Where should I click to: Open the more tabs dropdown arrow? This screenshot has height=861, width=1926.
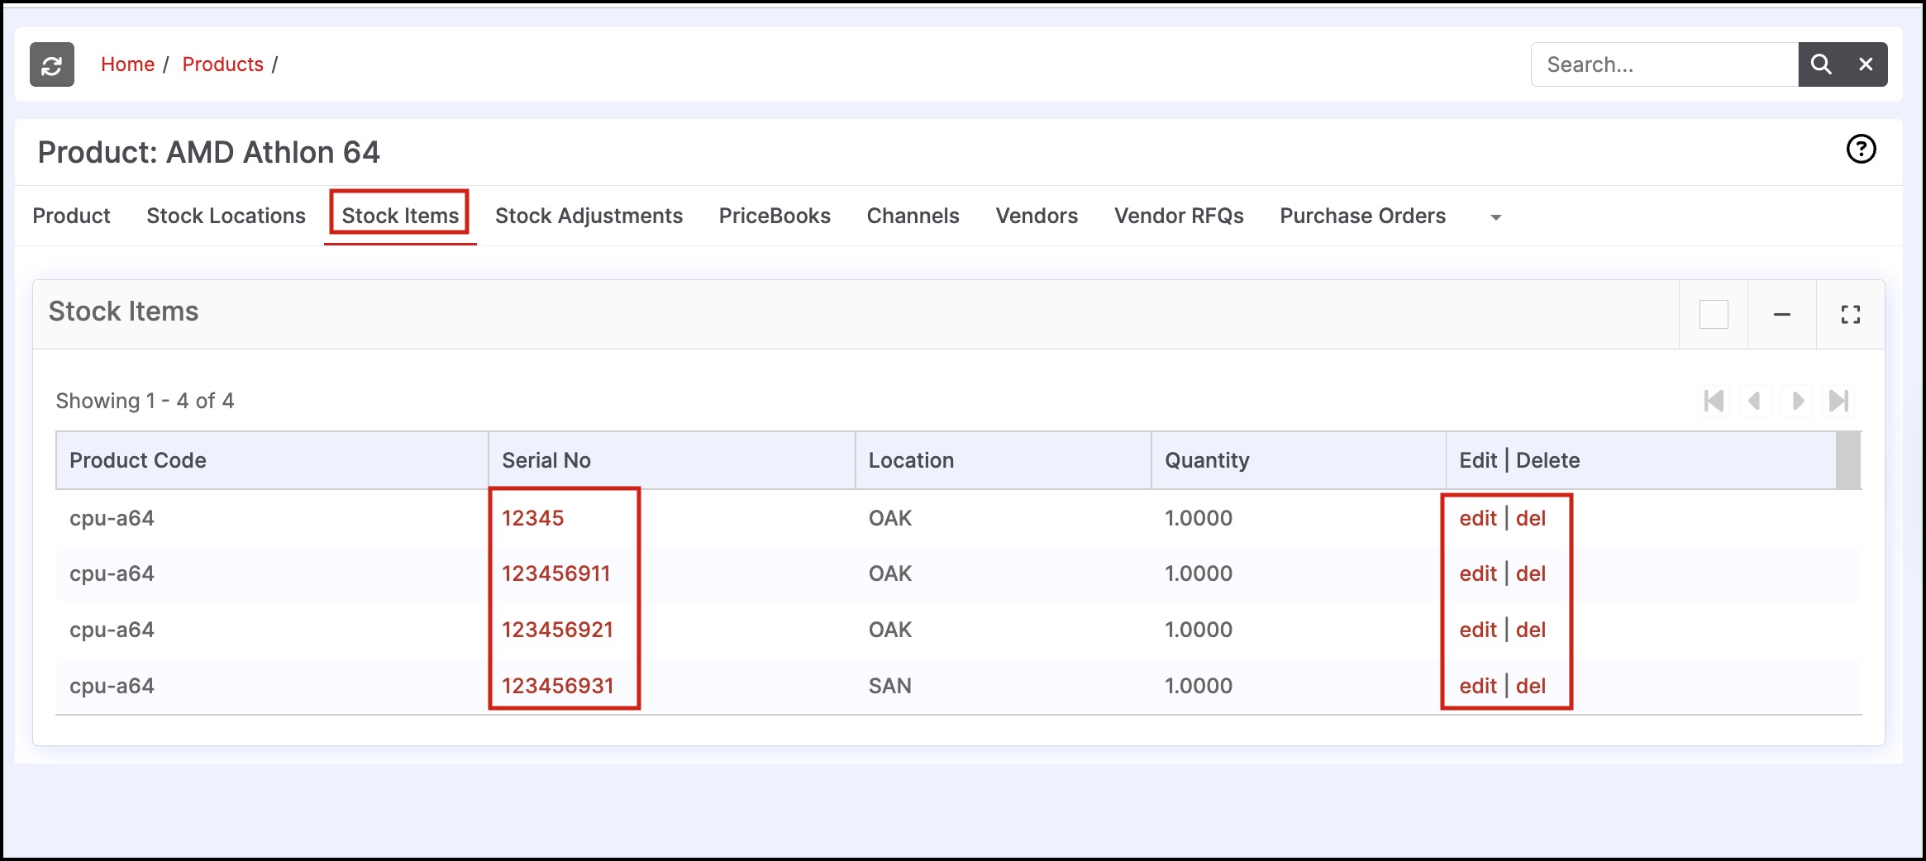pos(1495,217)
